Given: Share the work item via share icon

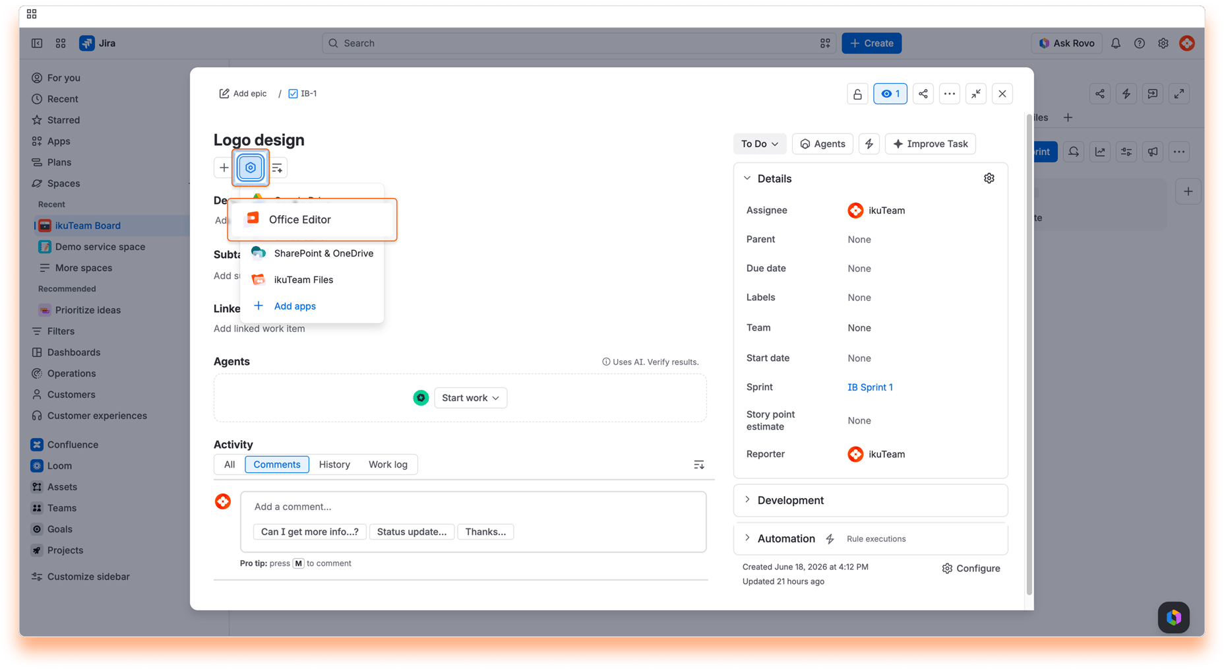Looking at the screenshot, I should click(x=923, y=94).
